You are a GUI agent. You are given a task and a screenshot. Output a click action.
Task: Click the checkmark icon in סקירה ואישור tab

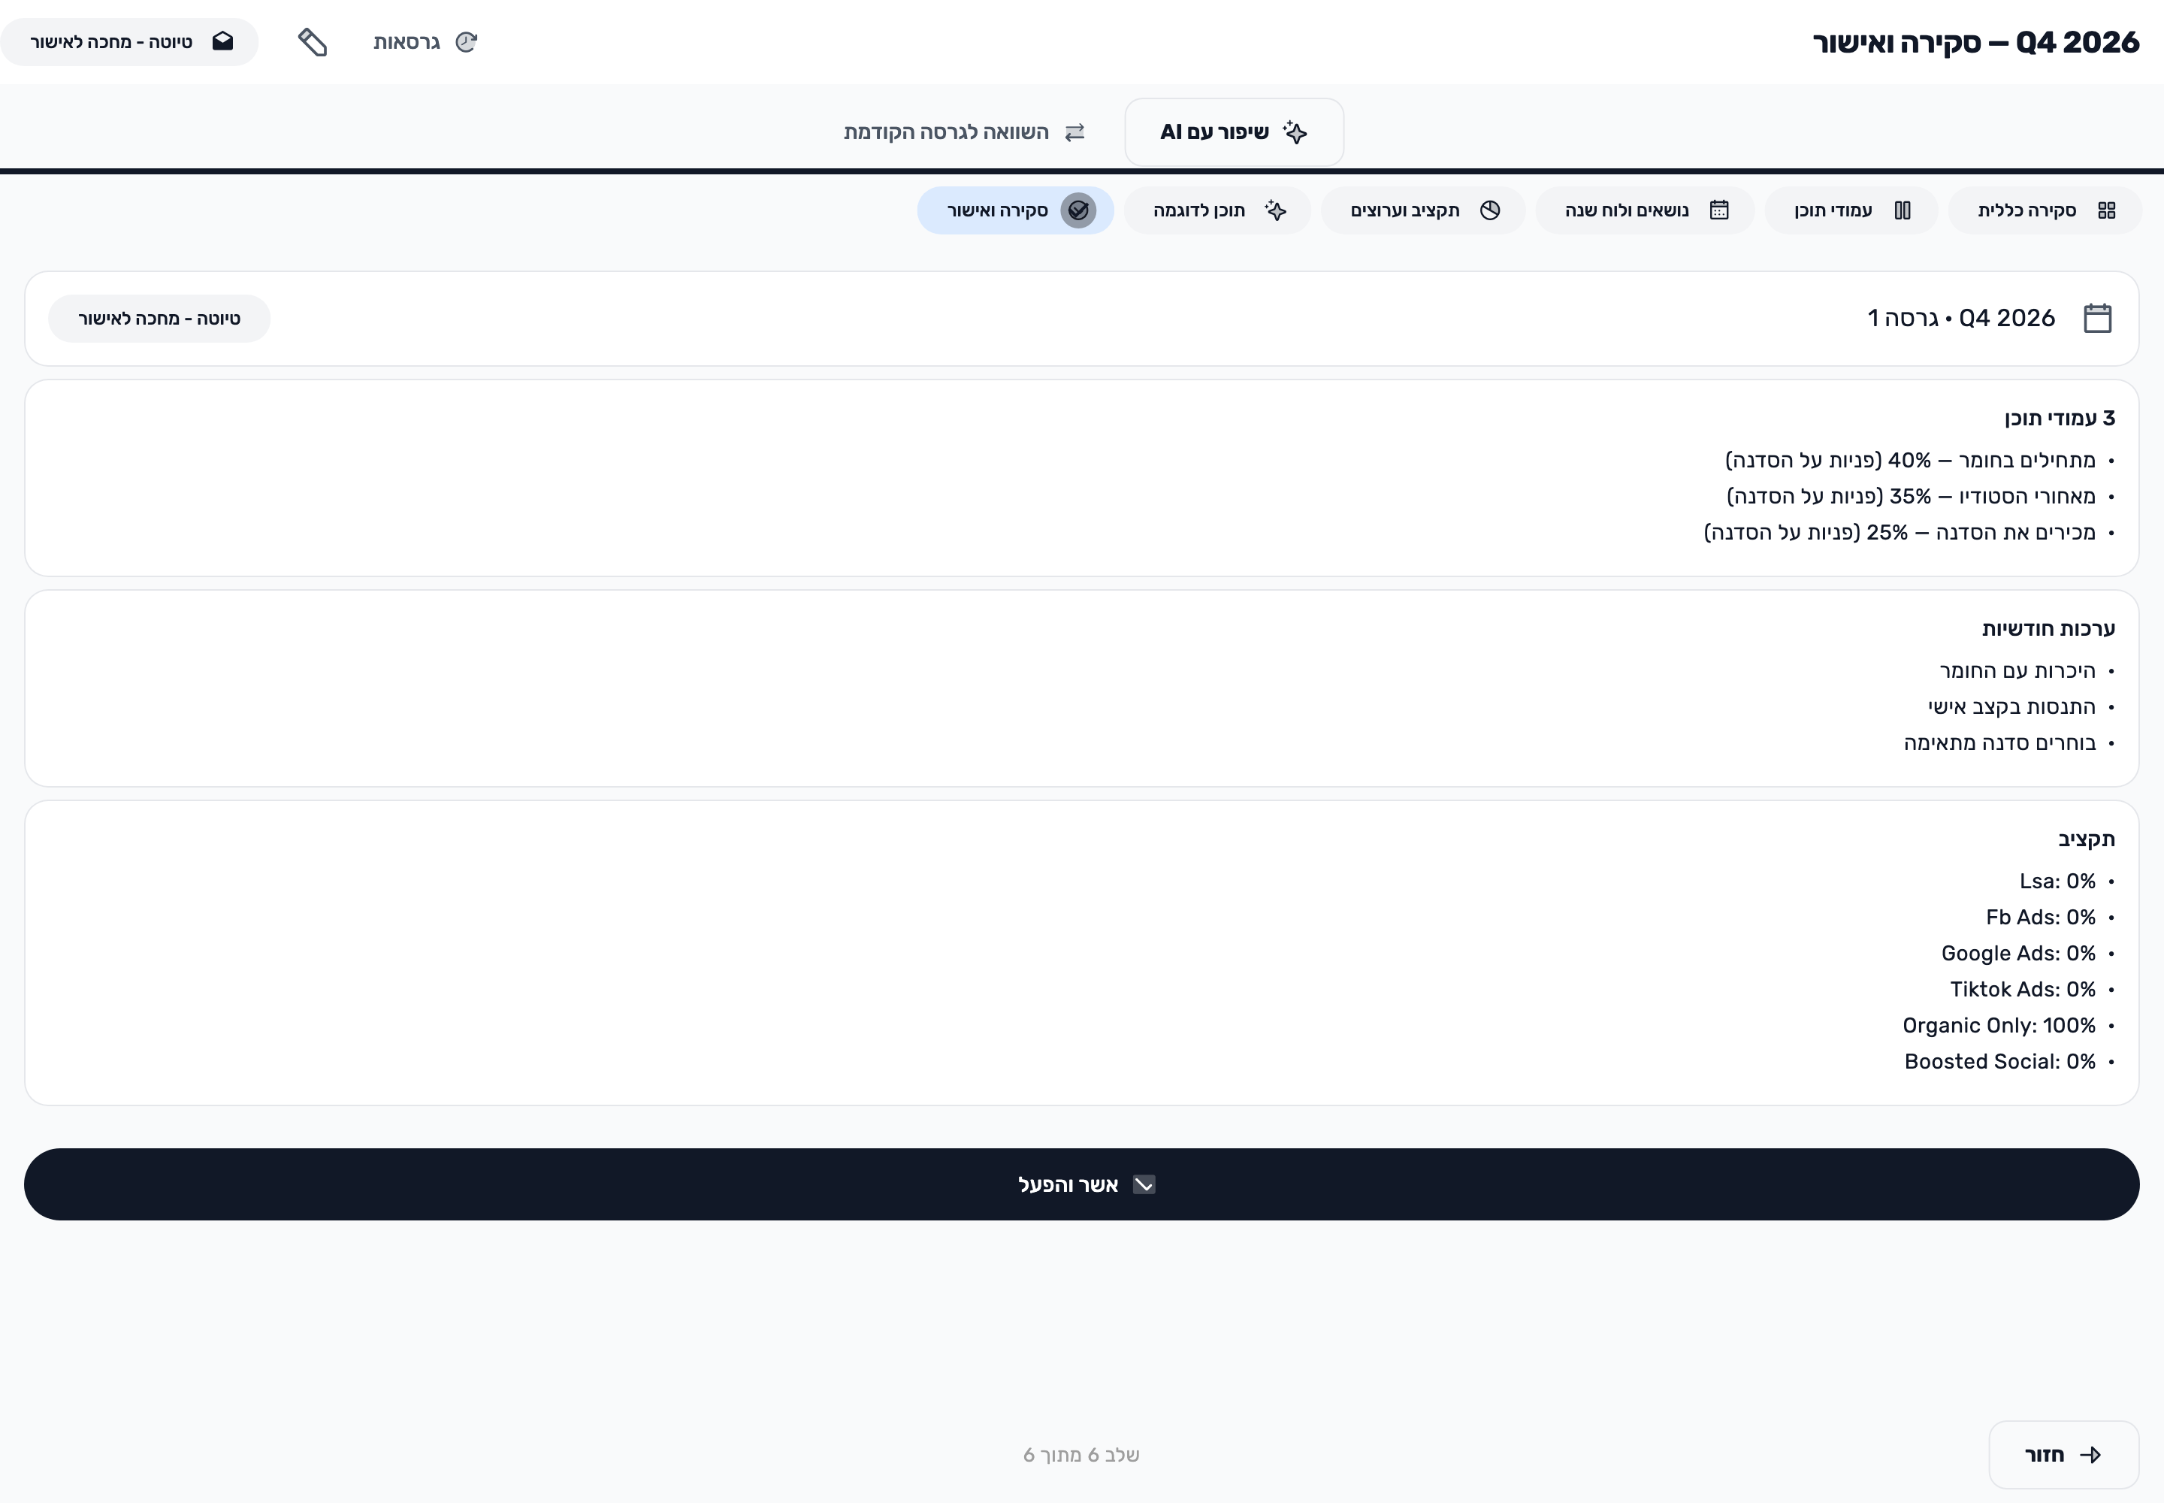point(1078,211)
